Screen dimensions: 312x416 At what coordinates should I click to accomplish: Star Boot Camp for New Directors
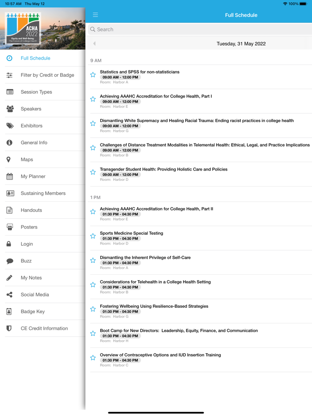[x=93, y=334]
